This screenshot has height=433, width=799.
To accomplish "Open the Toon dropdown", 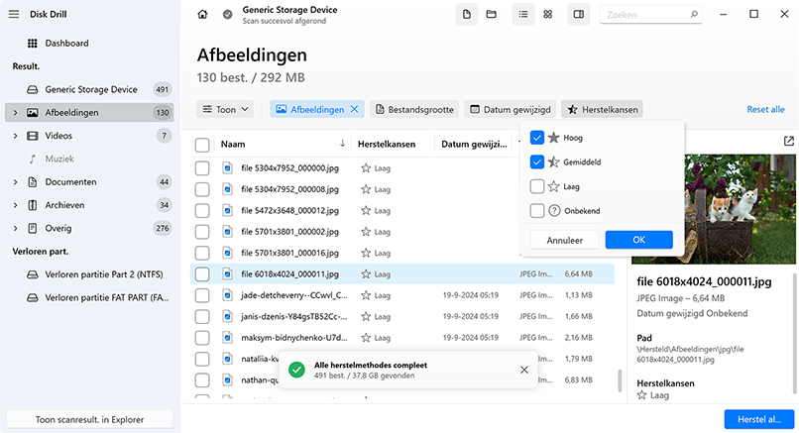I will tap(225, 109).
